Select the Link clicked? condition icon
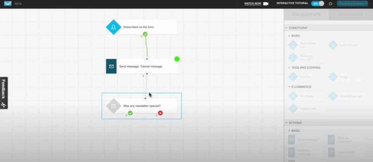Screen dimensions: 373x162 point(333,45)
